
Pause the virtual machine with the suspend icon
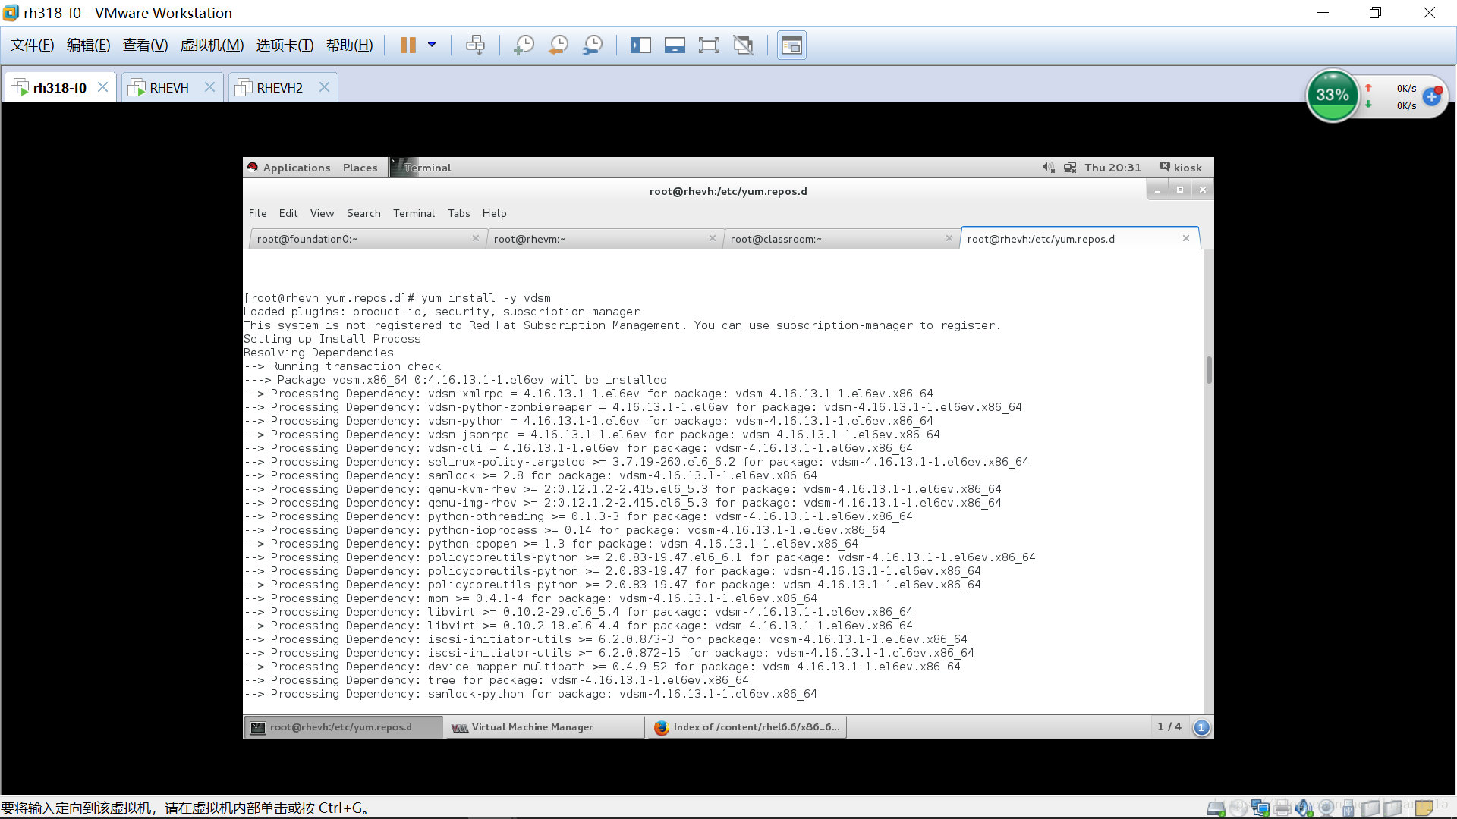click(408, 45)
